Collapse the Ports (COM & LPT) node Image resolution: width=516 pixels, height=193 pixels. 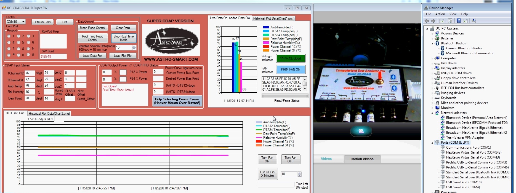432,143
